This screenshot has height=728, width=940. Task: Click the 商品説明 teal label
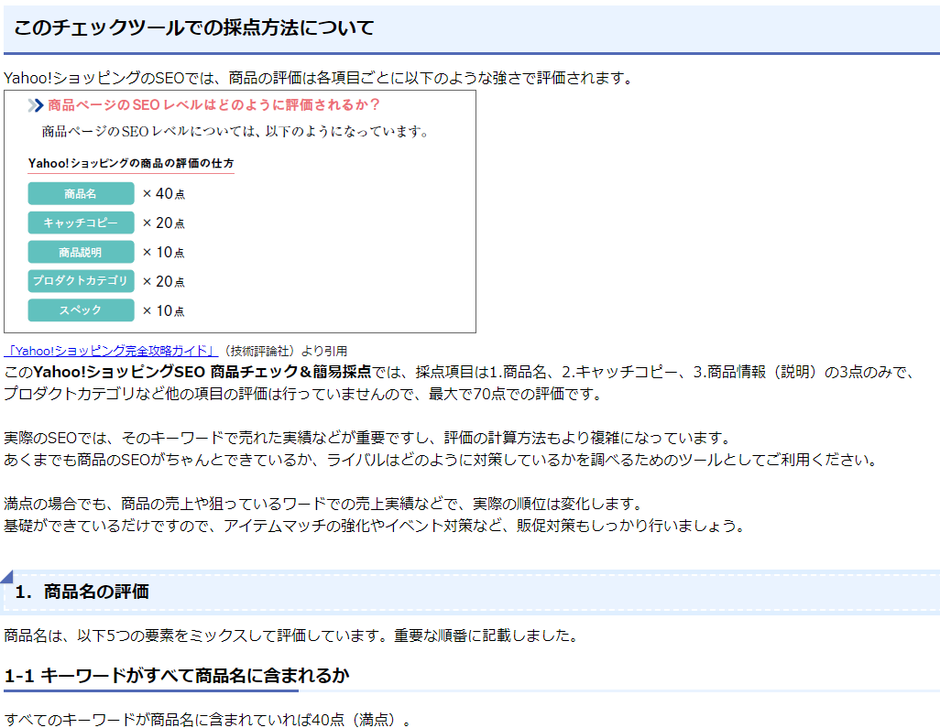point(81,252)
